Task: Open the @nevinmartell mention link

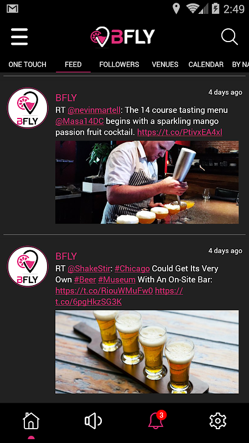Action: coord(94,110)
